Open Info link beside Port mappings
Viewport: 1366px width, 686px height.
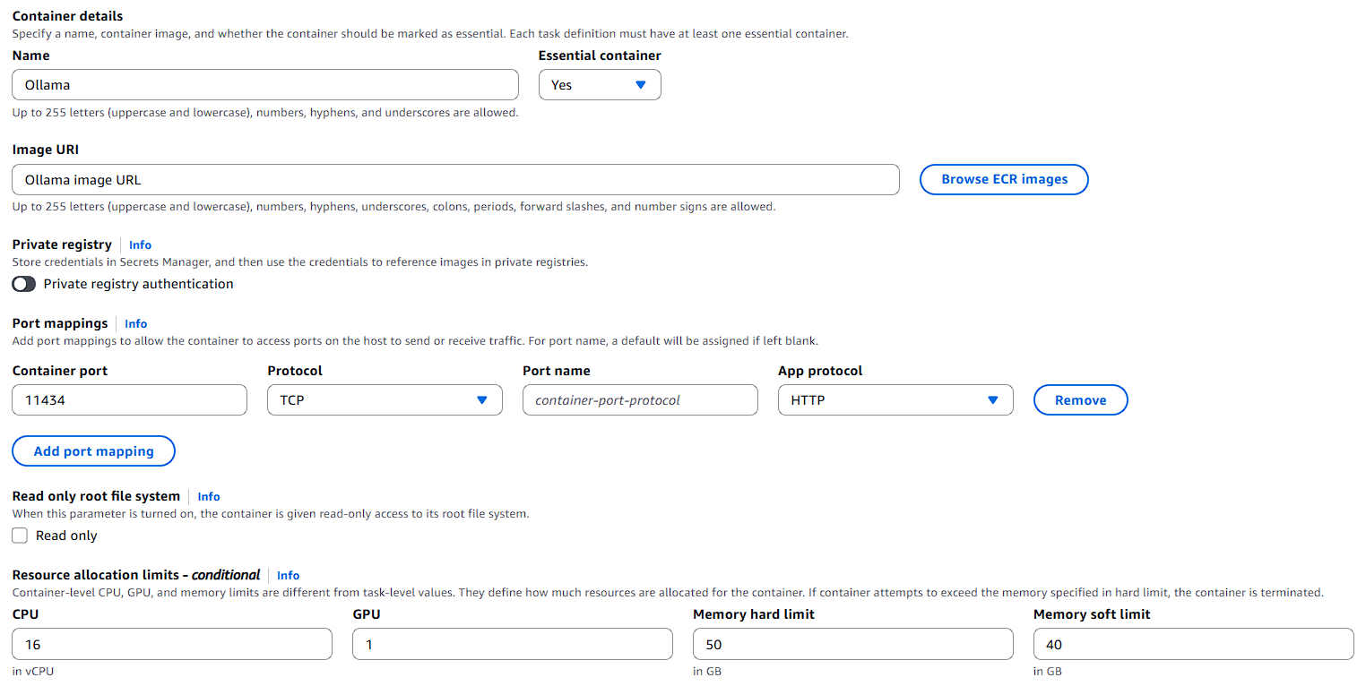pos(135,323)
